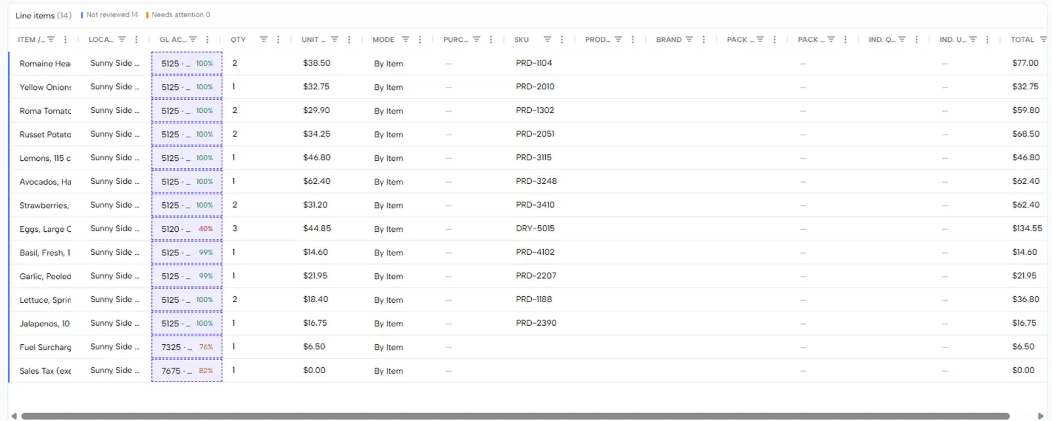Open GL account cell for Sales Tax
The height and width of the screenshot is (421, 1052).
tap(187, 370)
